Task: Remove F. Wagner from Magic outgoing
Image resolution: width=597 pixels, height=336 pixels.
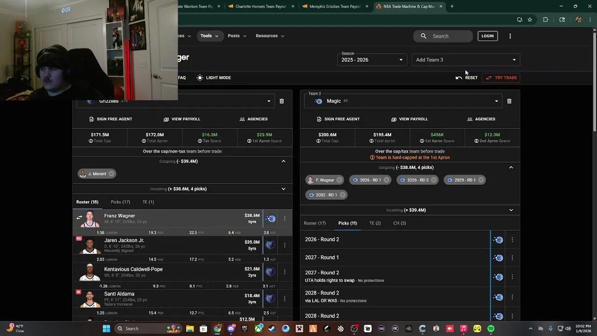Action: point(339,180)
